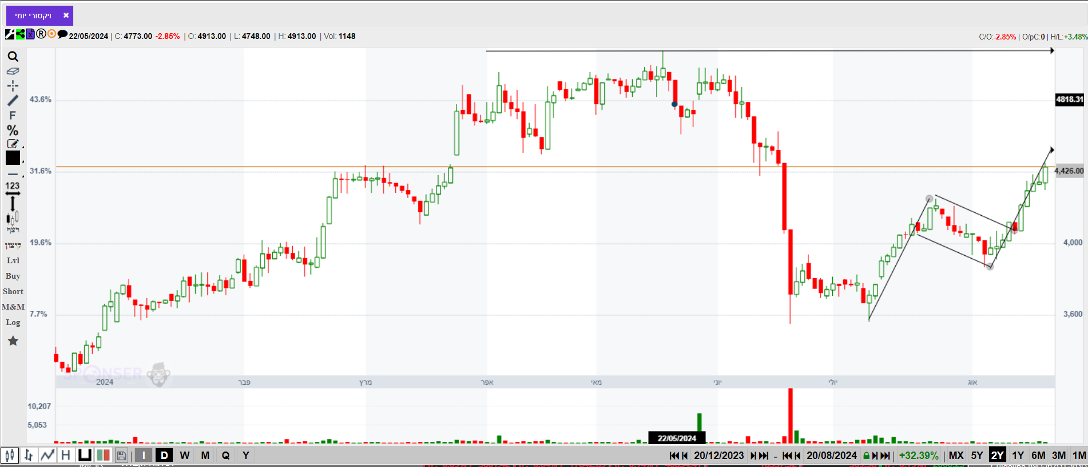Click the Buy button
Screen dimensions: 1088x467
point(13,276)
